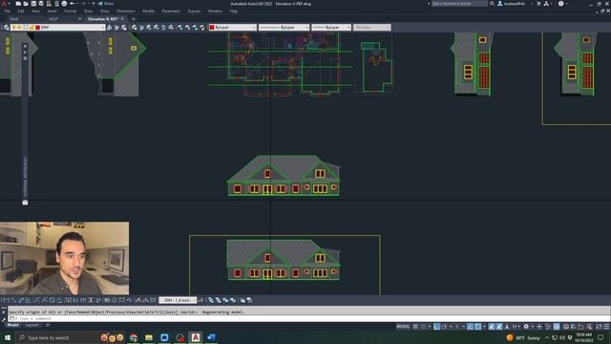Click Layer Isolate icon in Layers II toolbar

[x=135, y=28]
